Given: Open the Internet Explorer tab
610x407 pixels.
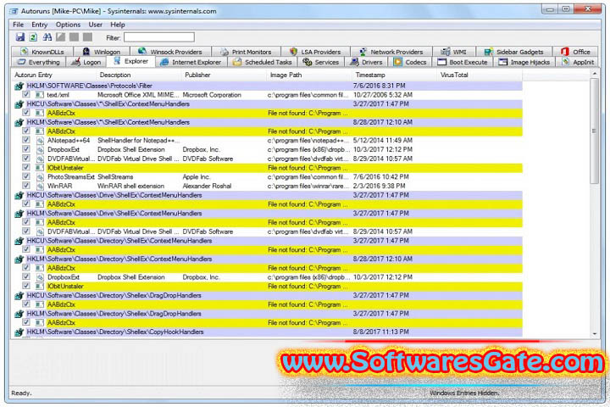Looking at the screenshot, I should click(x=191, y=62).
